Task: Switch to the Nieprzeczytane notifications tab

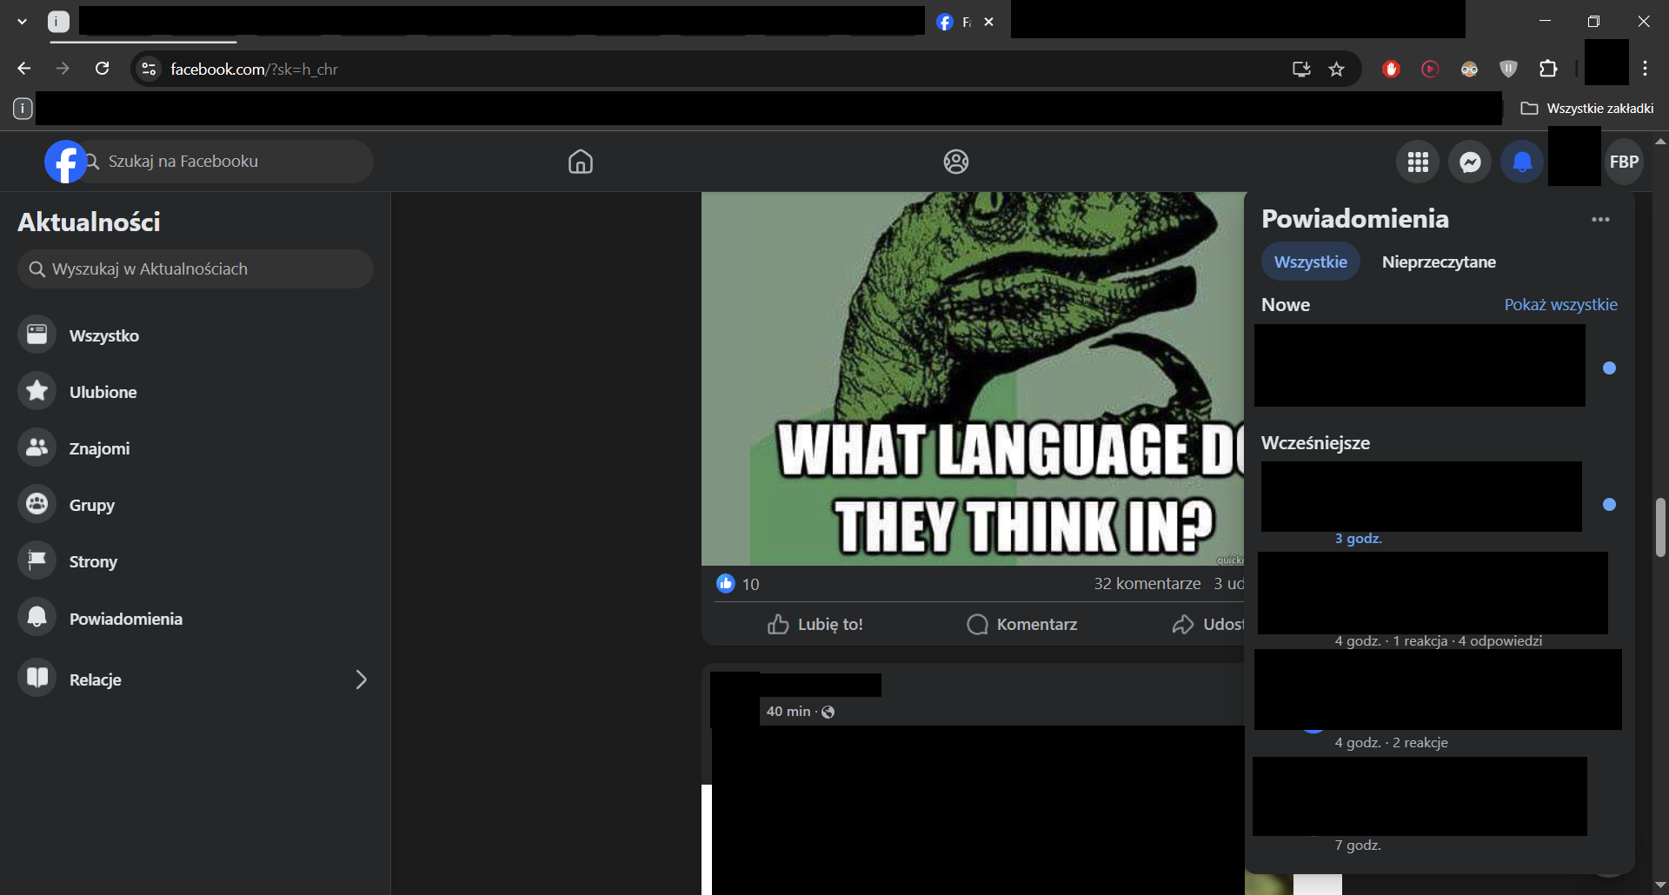Action: (1440, 262)
